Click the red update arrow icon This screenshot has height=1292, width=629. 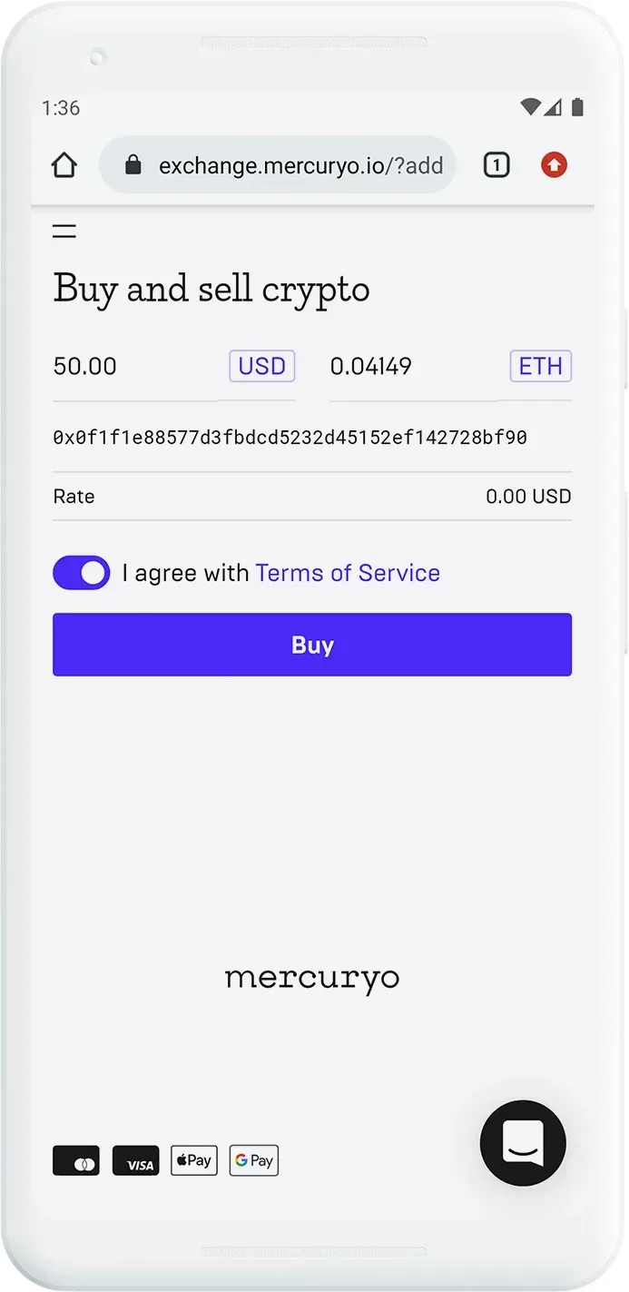pyautogui.click(x=553, y=165)
